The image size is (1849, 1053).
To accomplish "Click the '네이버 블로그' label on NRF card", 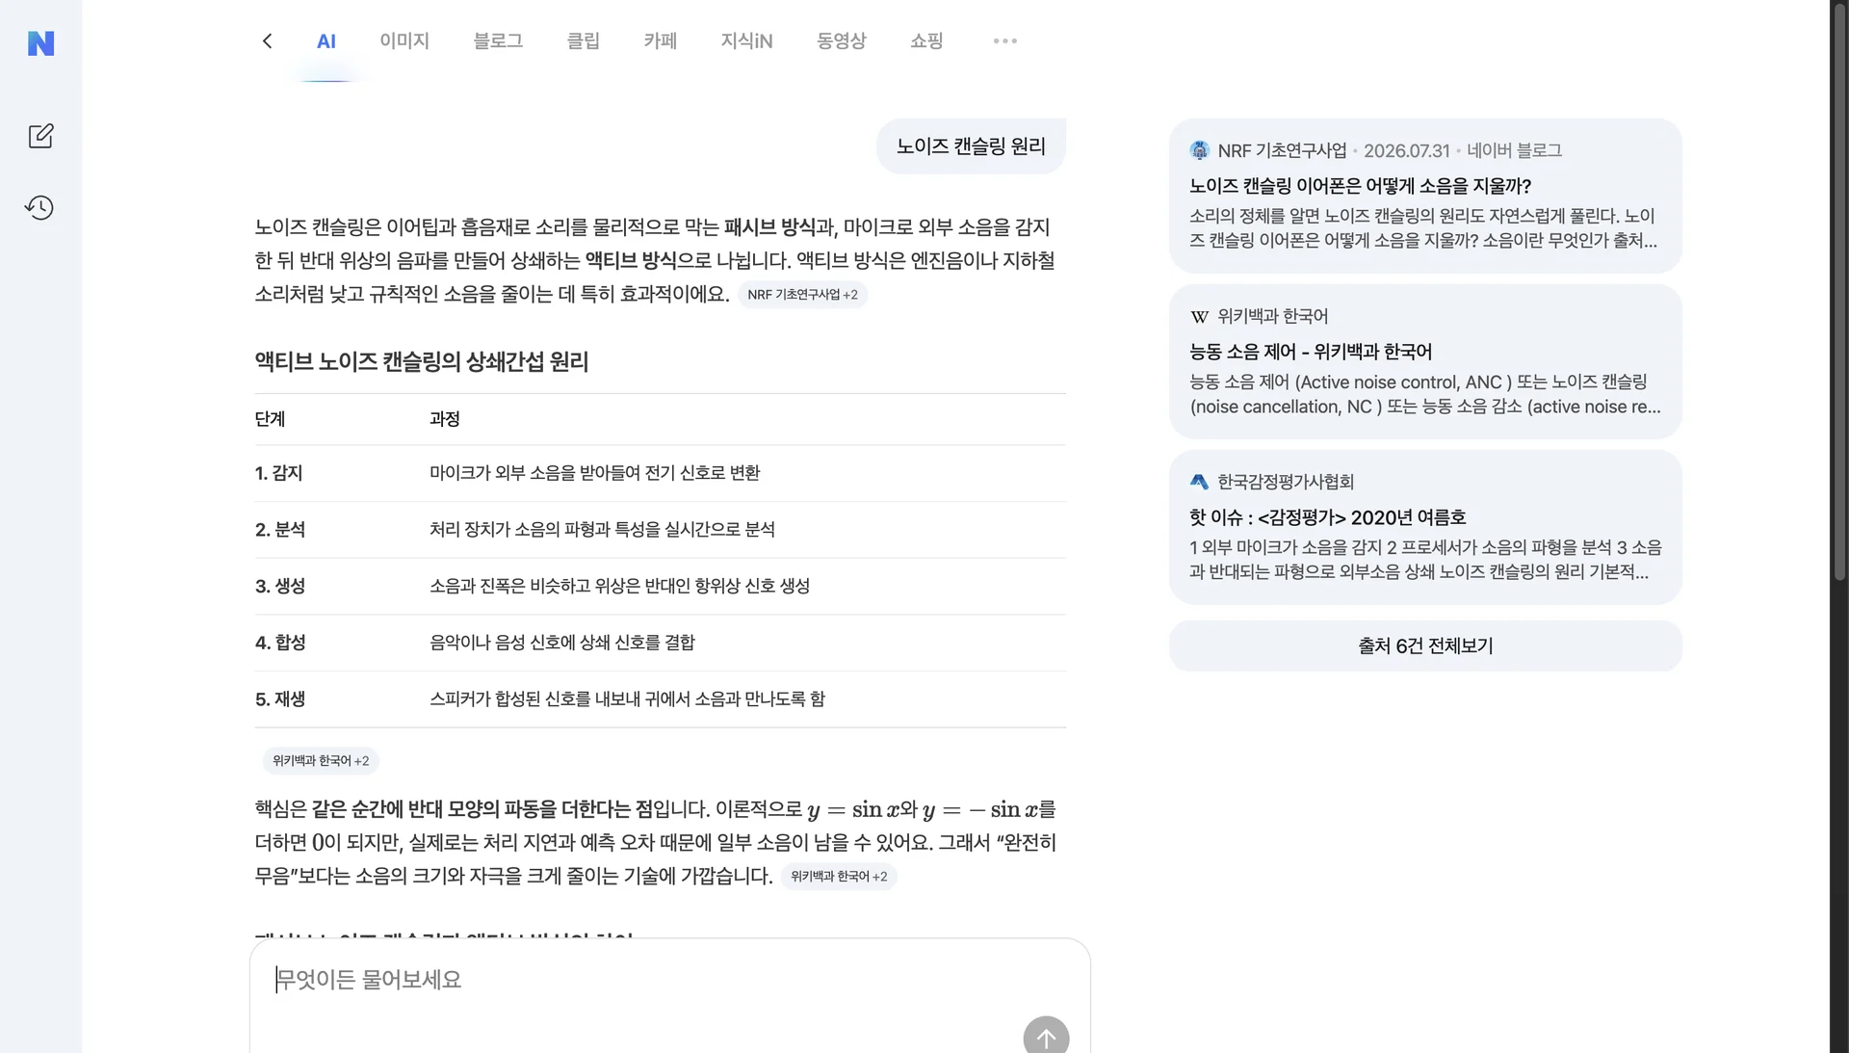I will tap(1514, 150).
